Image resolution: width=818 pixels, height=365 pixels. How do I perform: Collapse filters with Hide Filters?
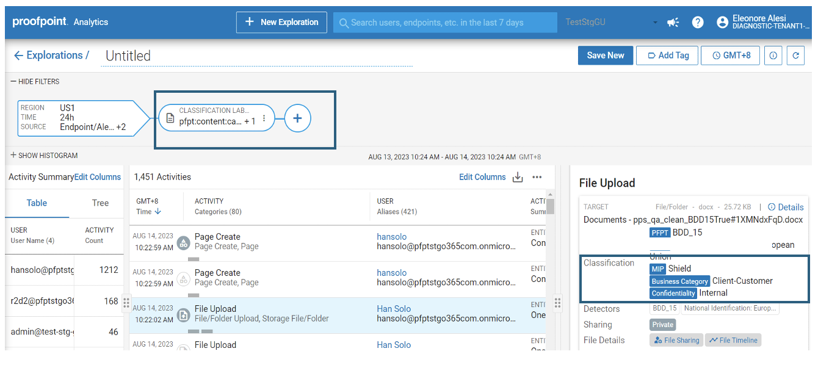click(x=35, y=82)
